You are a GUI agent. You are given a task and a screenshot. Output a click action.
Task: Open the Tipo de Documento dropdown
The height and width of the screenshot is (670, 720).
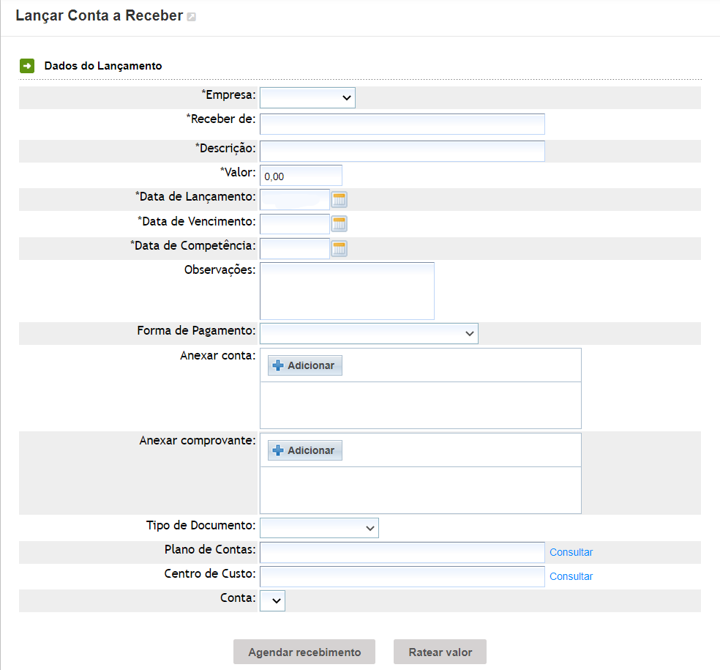pyautogui.click(x=319, y=528)
